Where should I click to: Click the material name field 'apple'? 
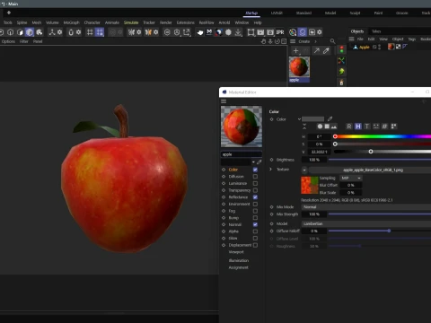pyautogui.click(x=242, y=154)
